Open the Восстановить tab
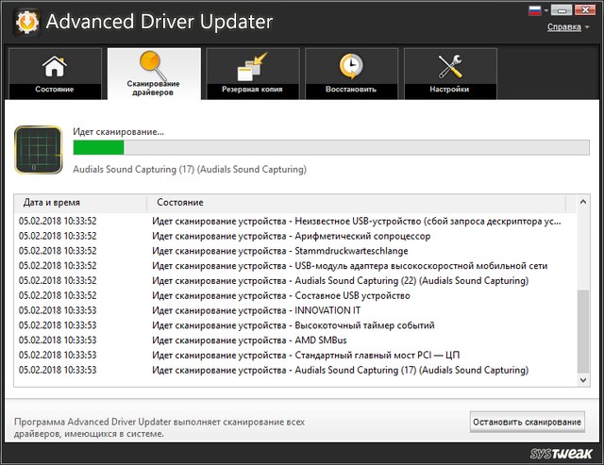Screen dimensions: 604x465 point(351,74)
